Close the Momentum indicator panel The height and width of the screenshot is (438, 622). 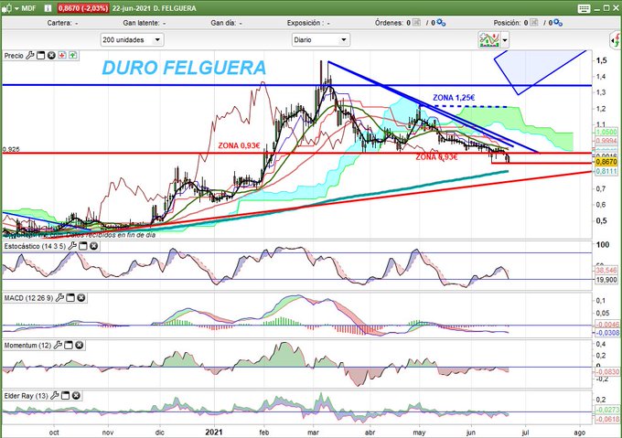click(x=80, y=346)
